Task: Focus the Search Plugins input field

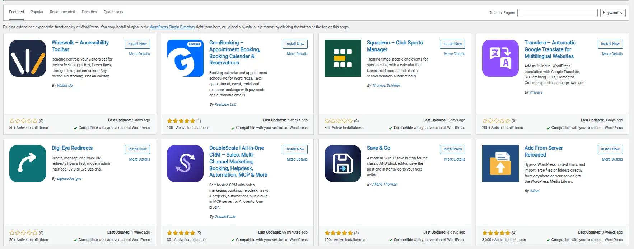Action: pyautogui.click(x=557, y=13)
